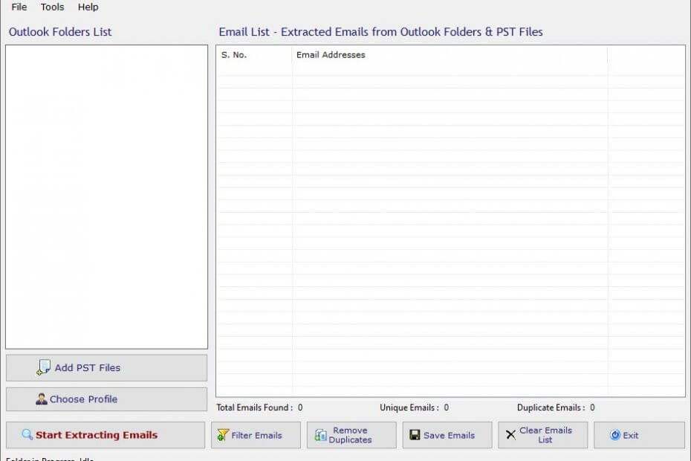Exit the application
Viewport: 691px width, 461px height.
pyautogui.click(x=639, y=435)
